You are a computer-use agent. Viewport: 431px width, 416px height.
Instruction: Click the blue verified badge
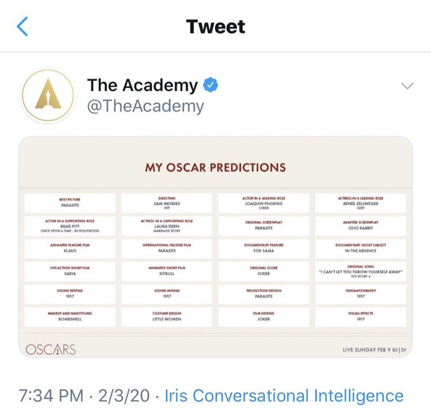(211, 85)
